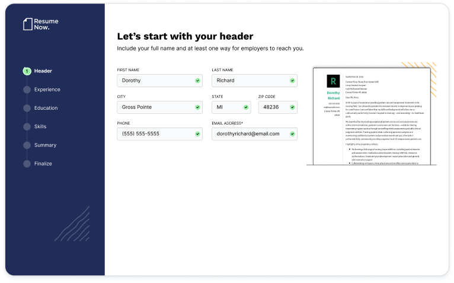
Task: Click the black R monogram on resume preview
Action: point(333,82)
